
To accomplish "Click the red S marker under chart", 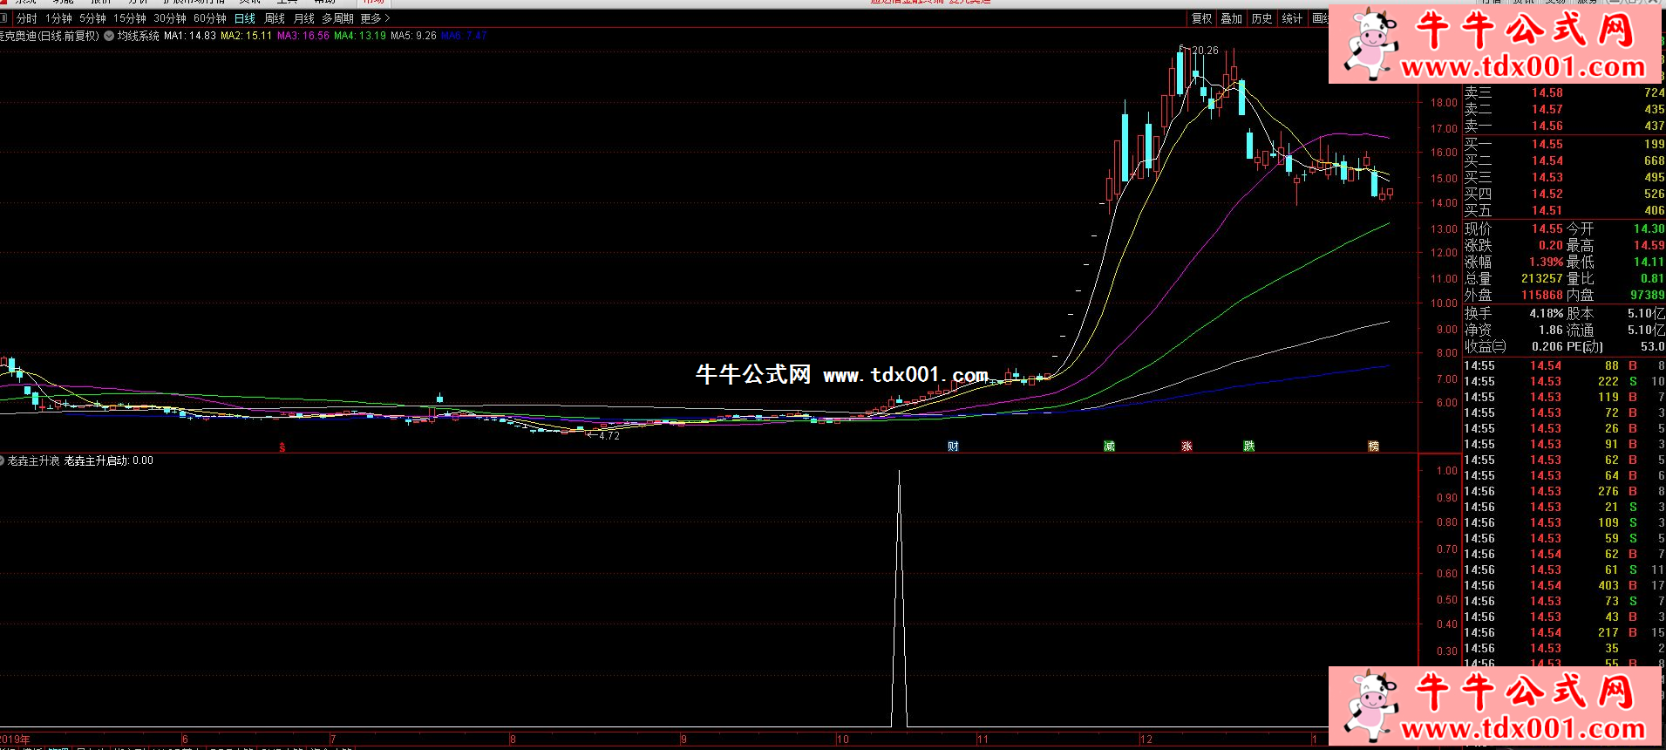I will pyautogui.click(x=282, y=447).
